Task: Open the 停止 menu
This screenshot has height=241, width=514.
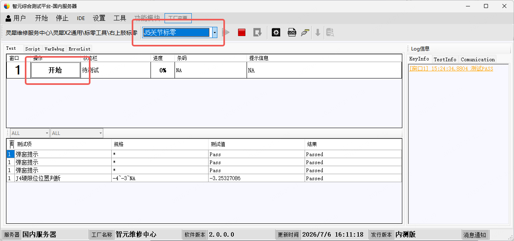Action: click(62, 18)
